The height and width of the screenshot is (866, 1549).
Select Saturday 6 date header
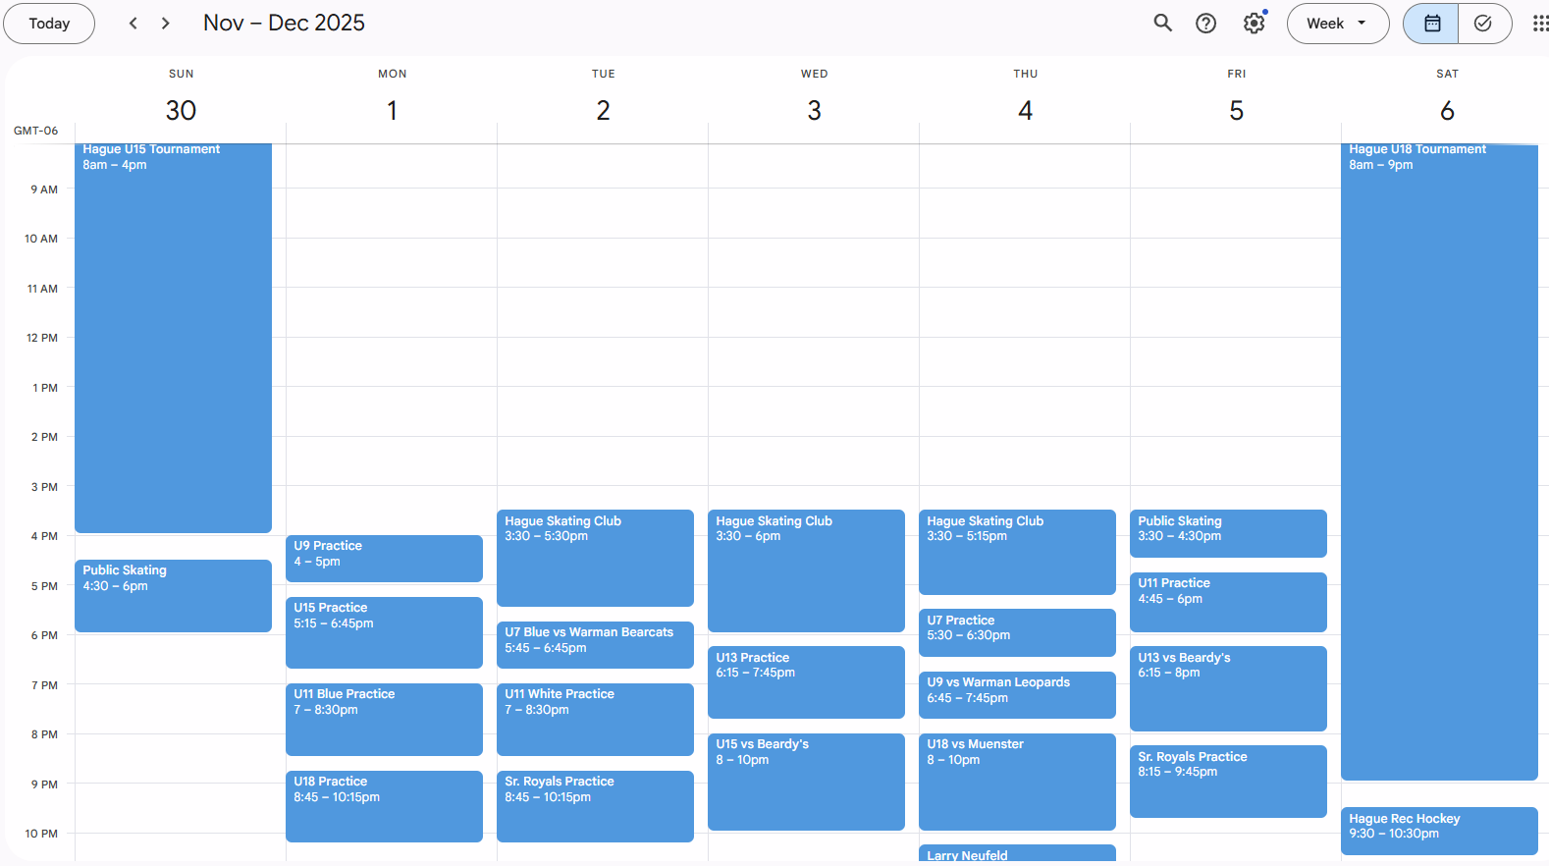[x=1446, y=110]
